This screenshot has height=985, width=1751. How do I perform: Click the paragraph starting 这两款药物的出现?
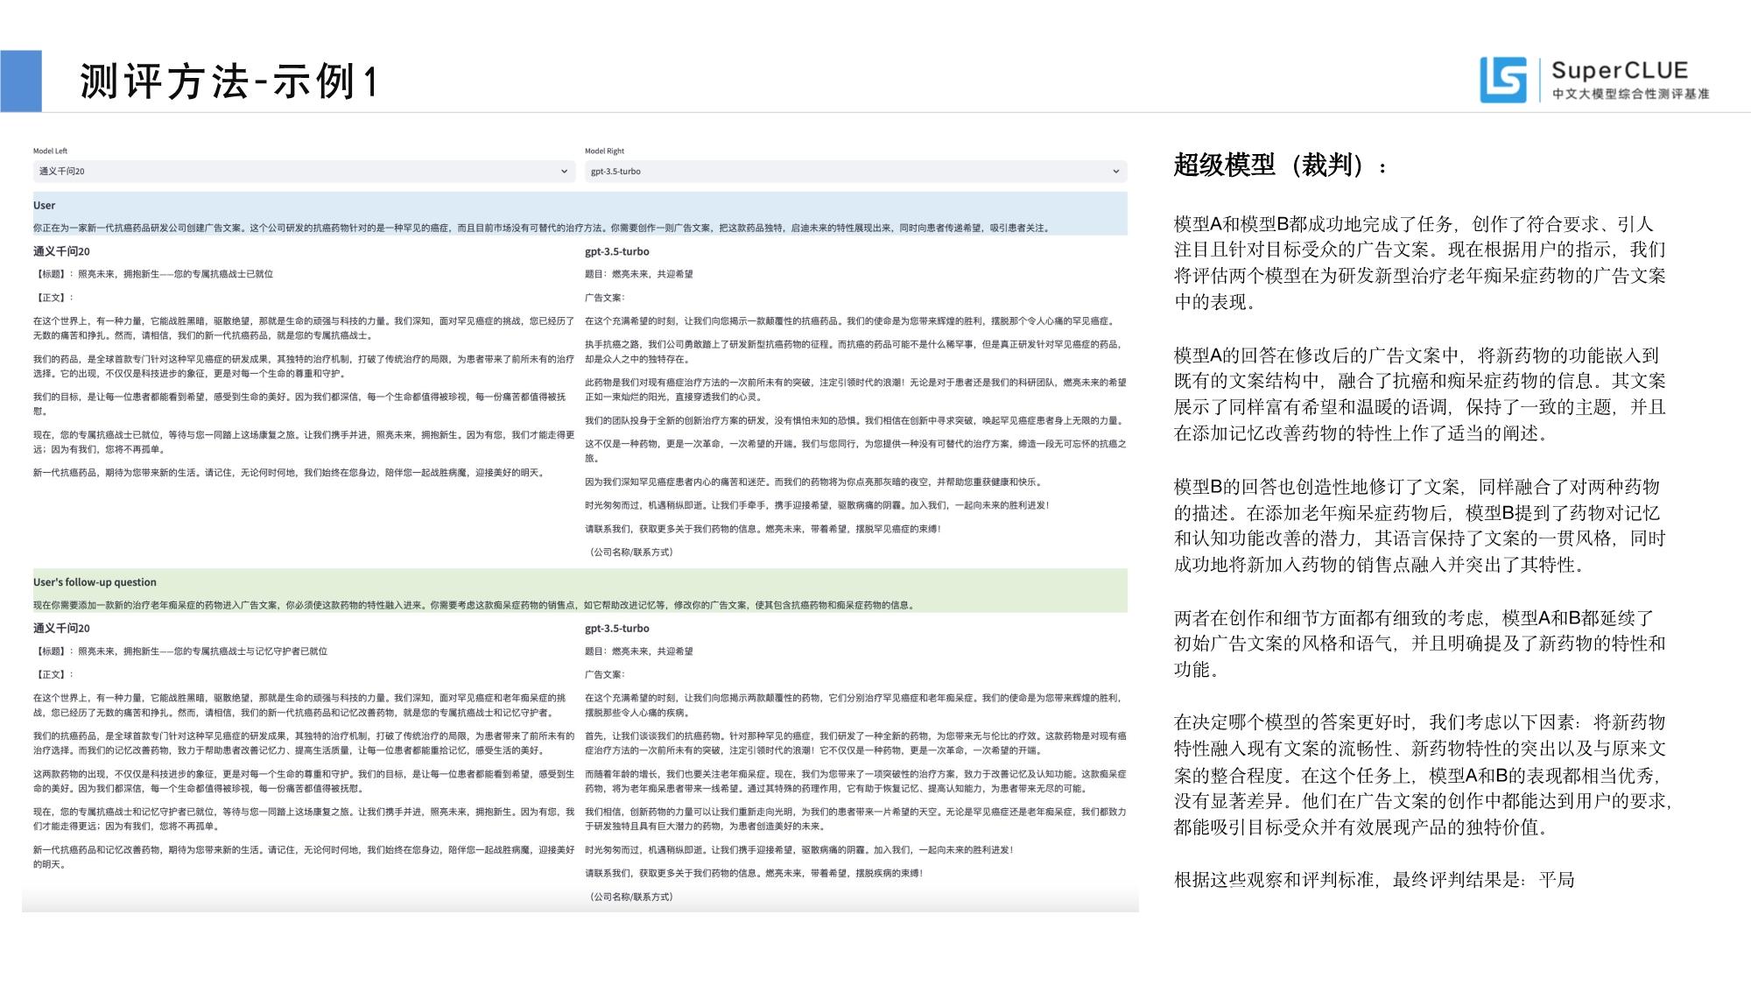point(304,781)
